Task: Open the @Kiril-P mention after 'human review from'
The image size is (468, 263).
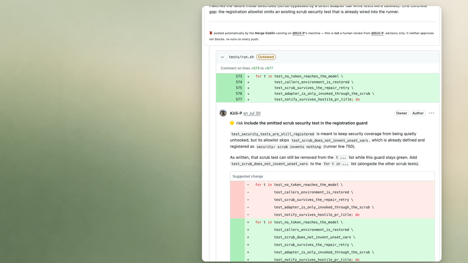Action: click(377, 33)
